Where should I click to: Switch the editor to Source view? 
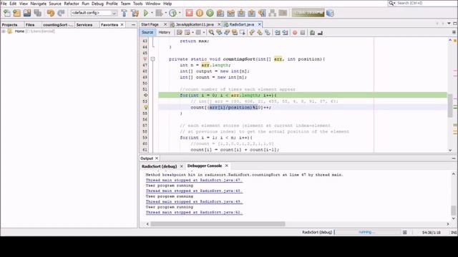(x=147, y=32)
